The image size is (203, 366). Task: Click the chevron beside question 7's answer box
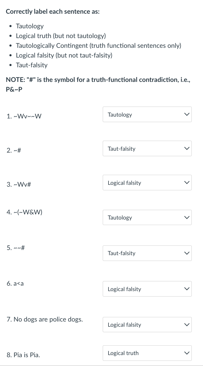pos(186,325)
